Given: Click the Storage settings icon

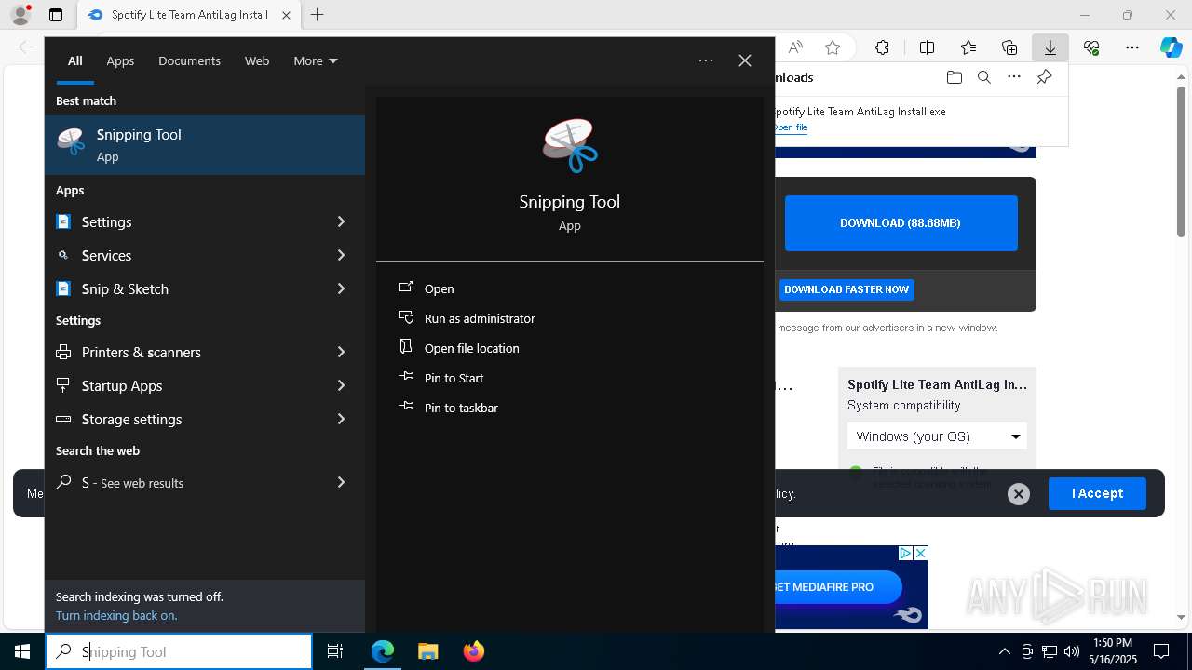Looking at the screenshot, I should coord(63,419).
